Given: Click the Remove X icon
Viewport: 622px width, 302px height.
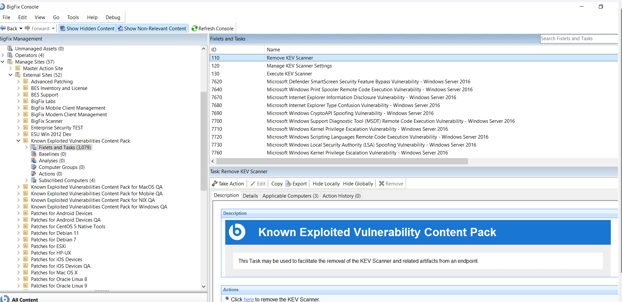Looking at the screenshot, I should [x=382, y=183].
